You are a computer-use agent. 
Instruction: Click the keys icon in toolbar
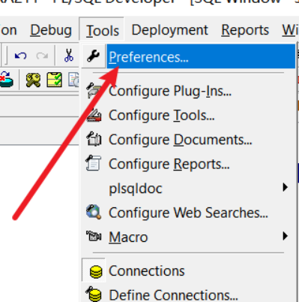click(x=33, y=80)
